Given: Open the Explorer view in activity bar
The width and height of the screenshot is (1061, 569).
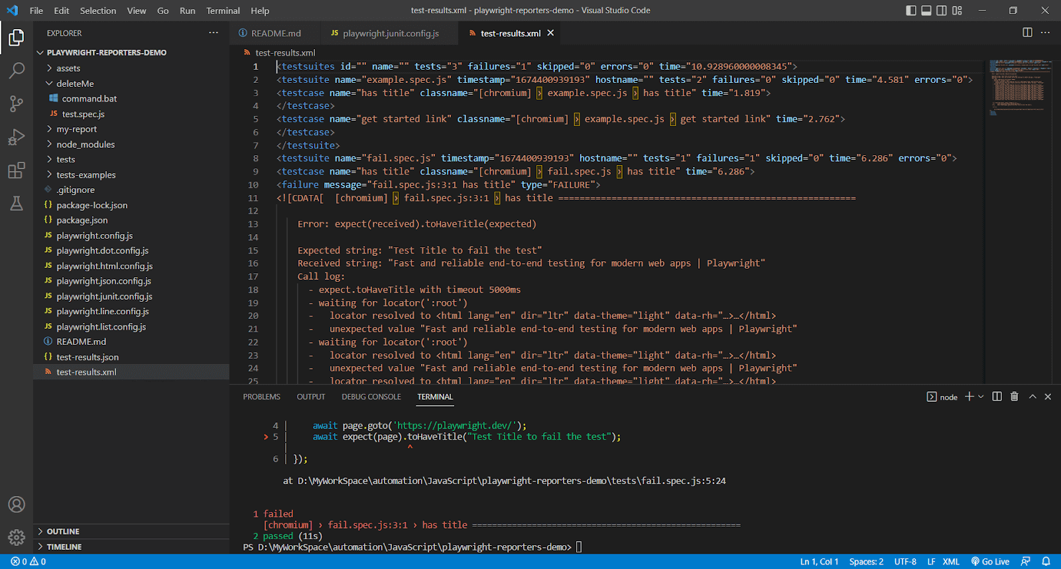Looking at the screenshot, I should pos(17,38).
